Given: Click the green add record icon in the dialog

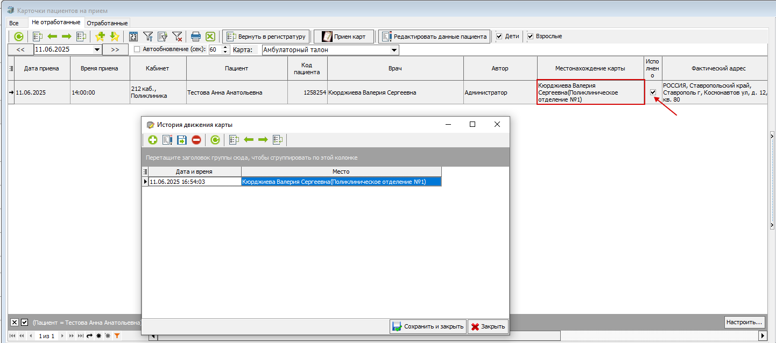Looking at the screenshot, I should [153, 140].
